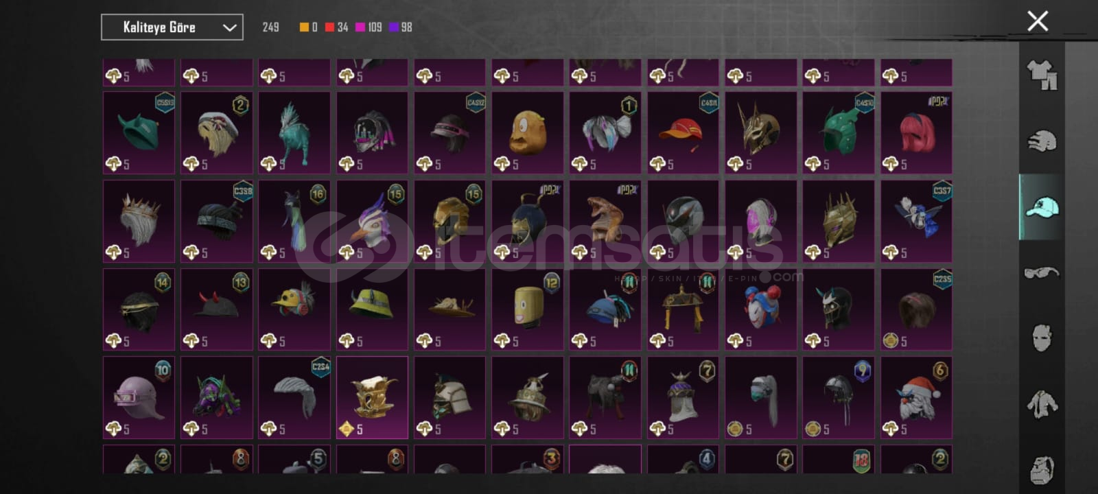Select the pink level 3 helmet item

click(139, 397)
